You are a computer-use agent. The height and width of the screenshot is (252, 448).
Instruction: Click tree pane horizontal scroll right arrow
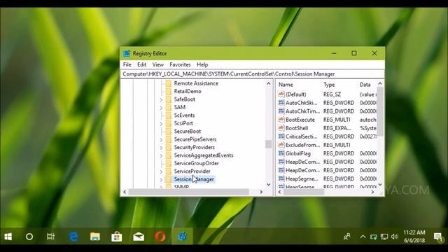pyautogui.click(x=261, y=192)
